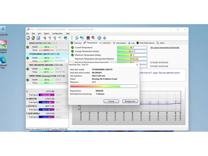Click green check beside Maximum Temperature (today)

click(72, 55)
